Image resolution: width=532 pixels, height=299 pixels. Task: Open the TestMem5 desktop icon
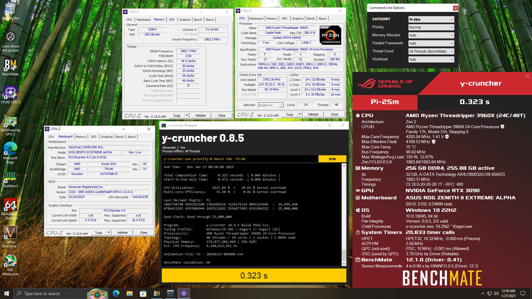point(11,179)
